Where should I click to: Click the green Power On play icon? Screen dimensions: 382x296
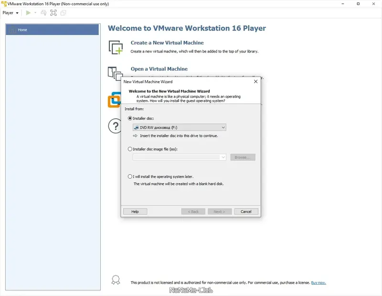[x=28, y=13]
